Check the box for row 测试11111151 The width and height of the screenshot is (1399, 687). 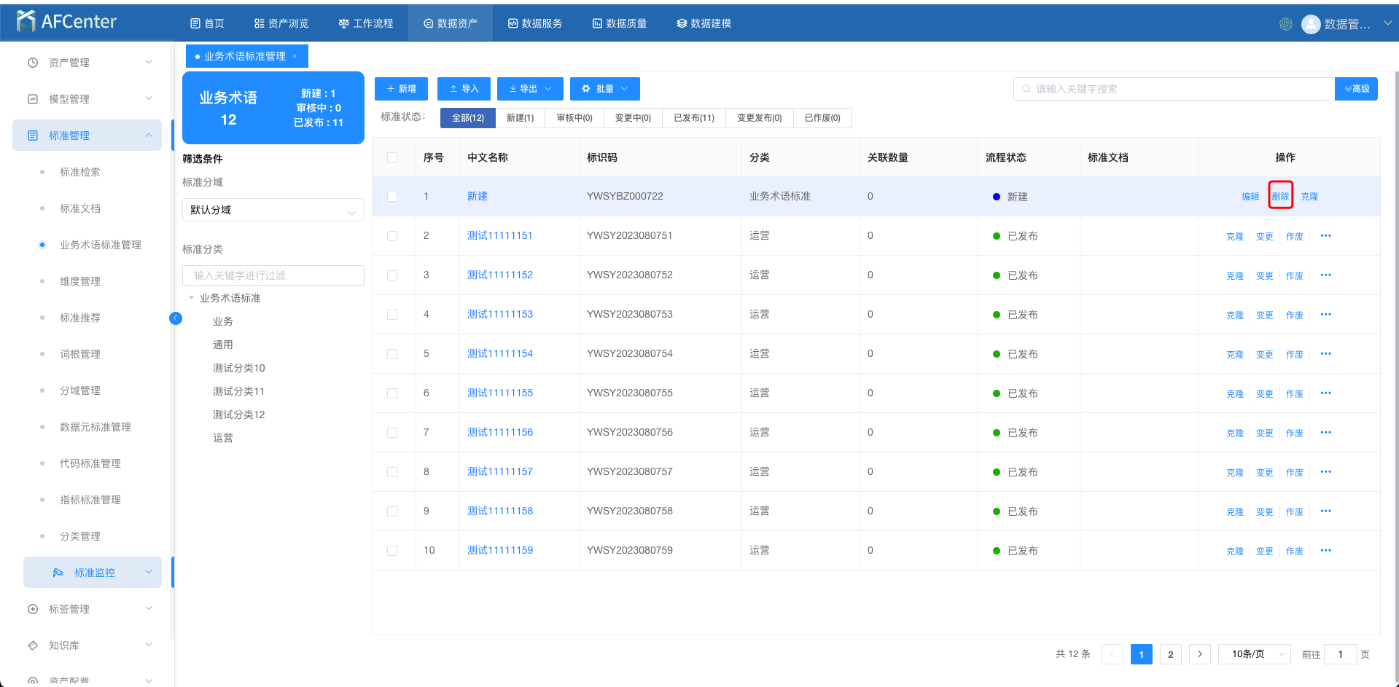click(x=392, y=236)
